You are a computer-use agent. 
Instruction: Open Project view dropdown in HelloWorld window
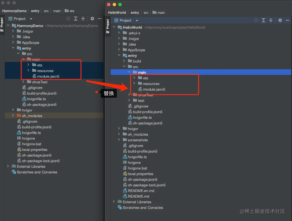(137, 21)
